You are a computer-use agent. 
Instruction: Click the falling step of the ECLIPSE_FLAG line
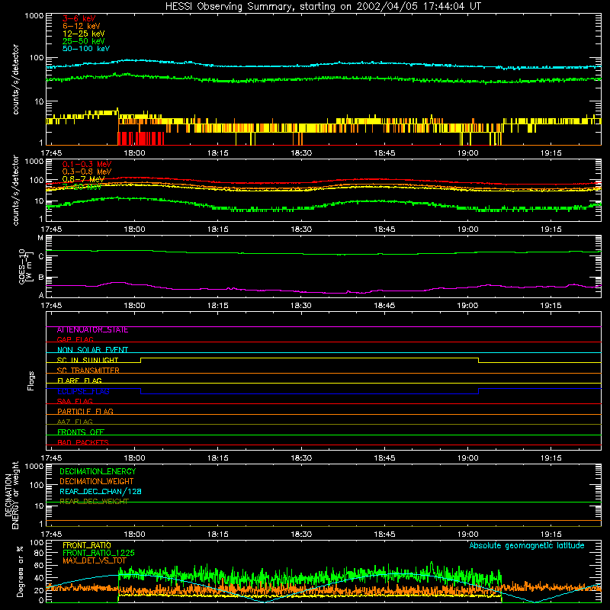click(141, 391)
